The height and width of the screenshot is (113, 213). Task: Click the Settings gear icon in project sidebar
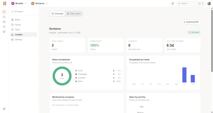pos(12,40)
